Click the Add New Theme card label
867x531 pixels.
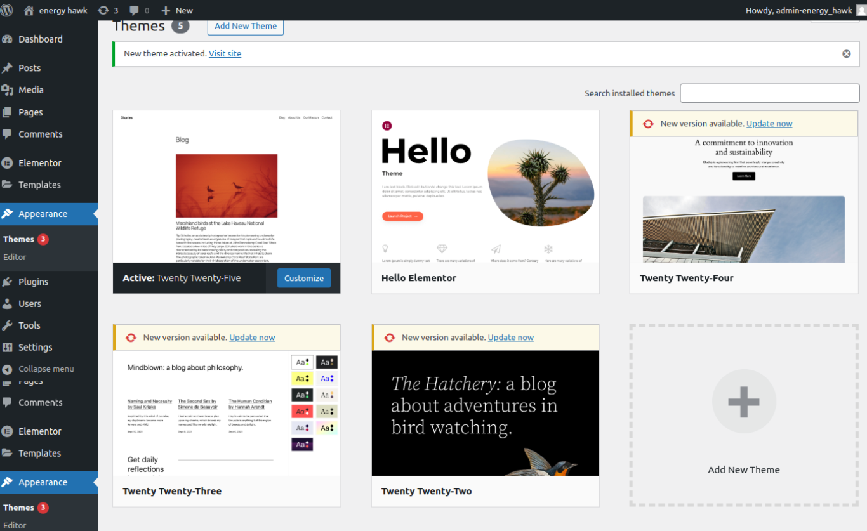[744, 470]
